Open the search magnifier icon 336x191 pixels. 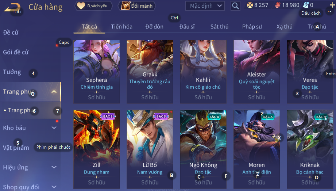tap(235, 6)
